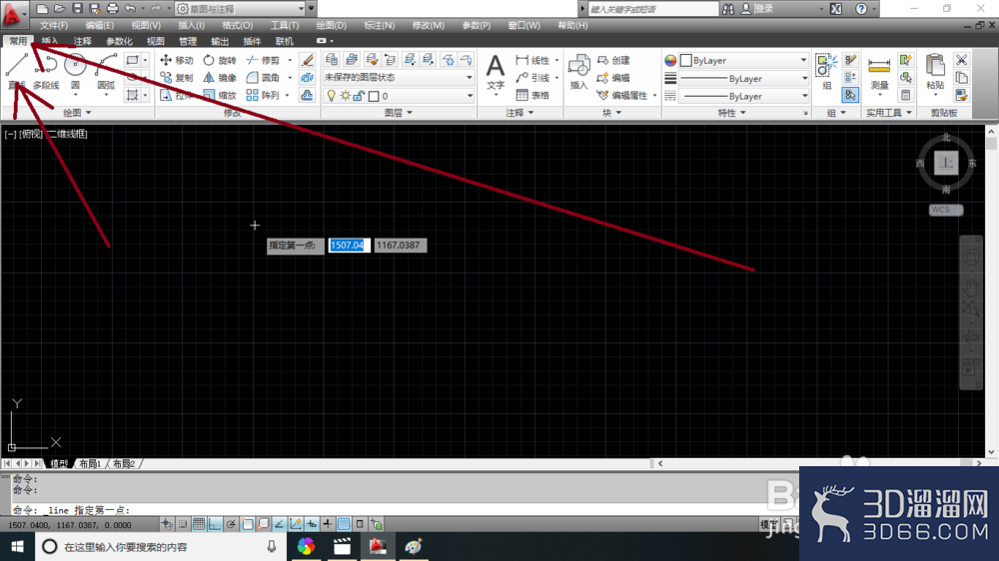This screenshot has width=999, height=561.
Task: Click the Rotate (旋转) tool
Action: (x=220, y=60)
